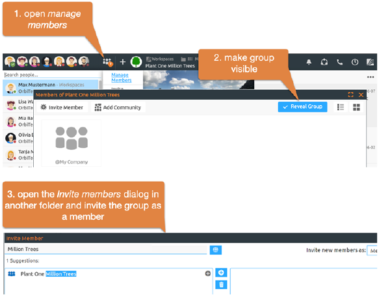379x297 pixels.
Task: Click the plus icon in top bar
Action: (123, 62)
